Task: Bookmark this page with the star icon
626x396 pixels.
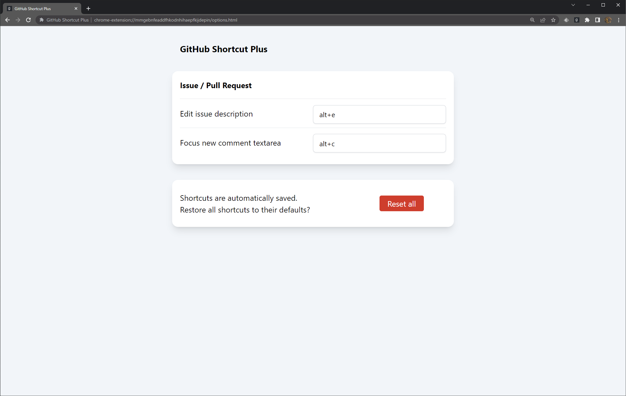Action: [553, 20]
